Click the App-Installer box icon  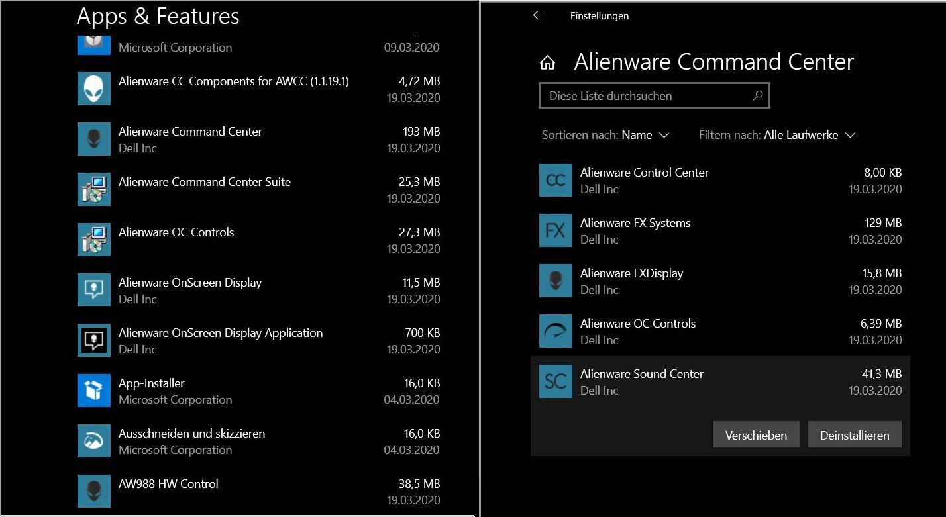click(x=93, y=391)
